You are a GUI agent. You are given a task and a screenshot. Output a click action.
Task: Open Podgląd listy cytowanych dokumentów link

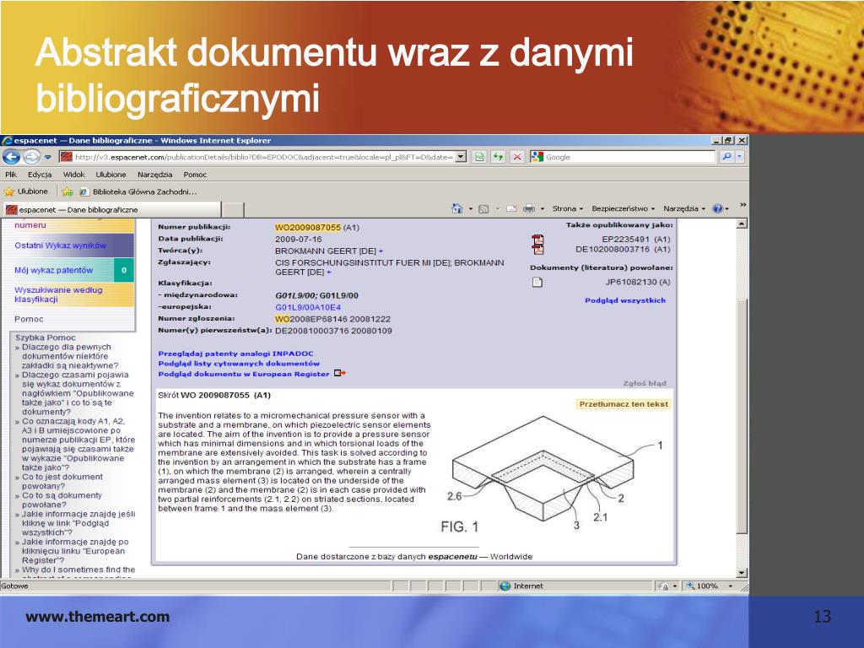(239, 364)
